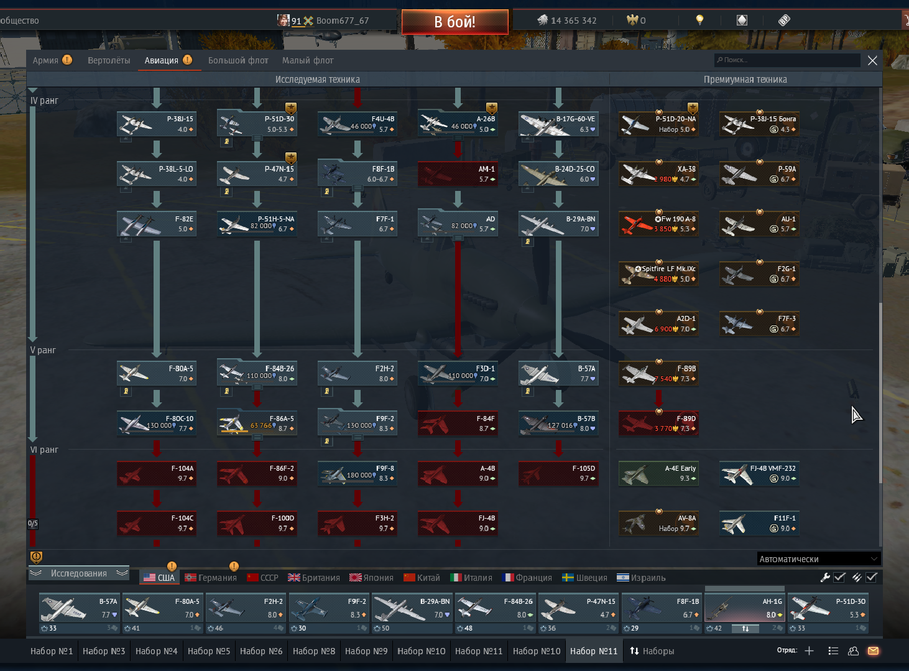Switch to the Армия tab
This screenshot has height=671, width=909.
(x=45, y=60)
